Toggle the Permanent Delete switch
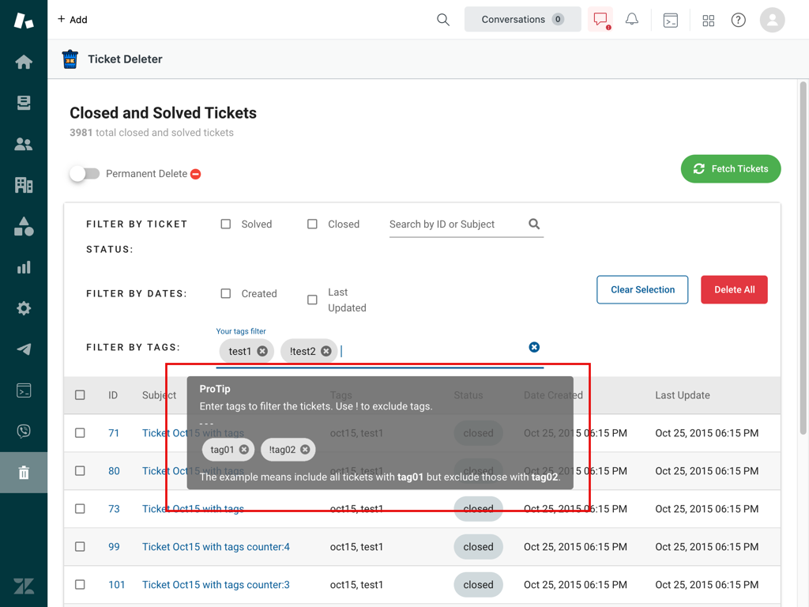Screen dimensions: 809x607 (x=85, y=174)
